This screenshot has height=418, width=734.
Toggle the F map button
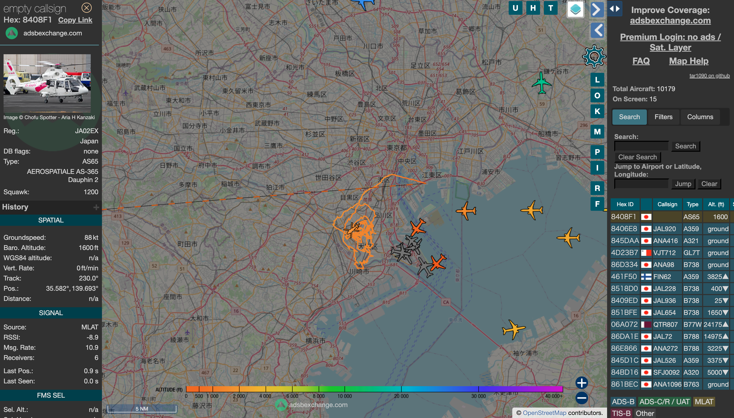(x=597, y=204)
